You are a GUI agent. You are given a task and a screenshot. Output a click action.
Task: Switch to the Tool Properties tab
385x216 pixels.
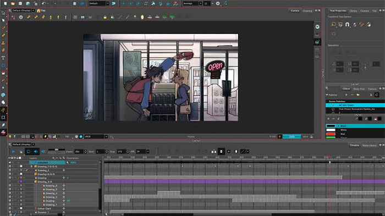pyautogui.click(x=338, y=11)
